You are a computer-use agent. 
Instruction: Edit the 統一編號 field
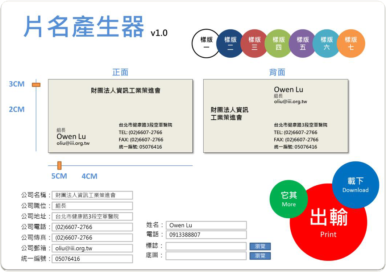(x=92, y=259)
